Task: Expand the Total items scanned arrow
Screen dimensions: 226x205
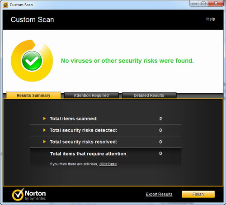Action: tap(44, 118)
